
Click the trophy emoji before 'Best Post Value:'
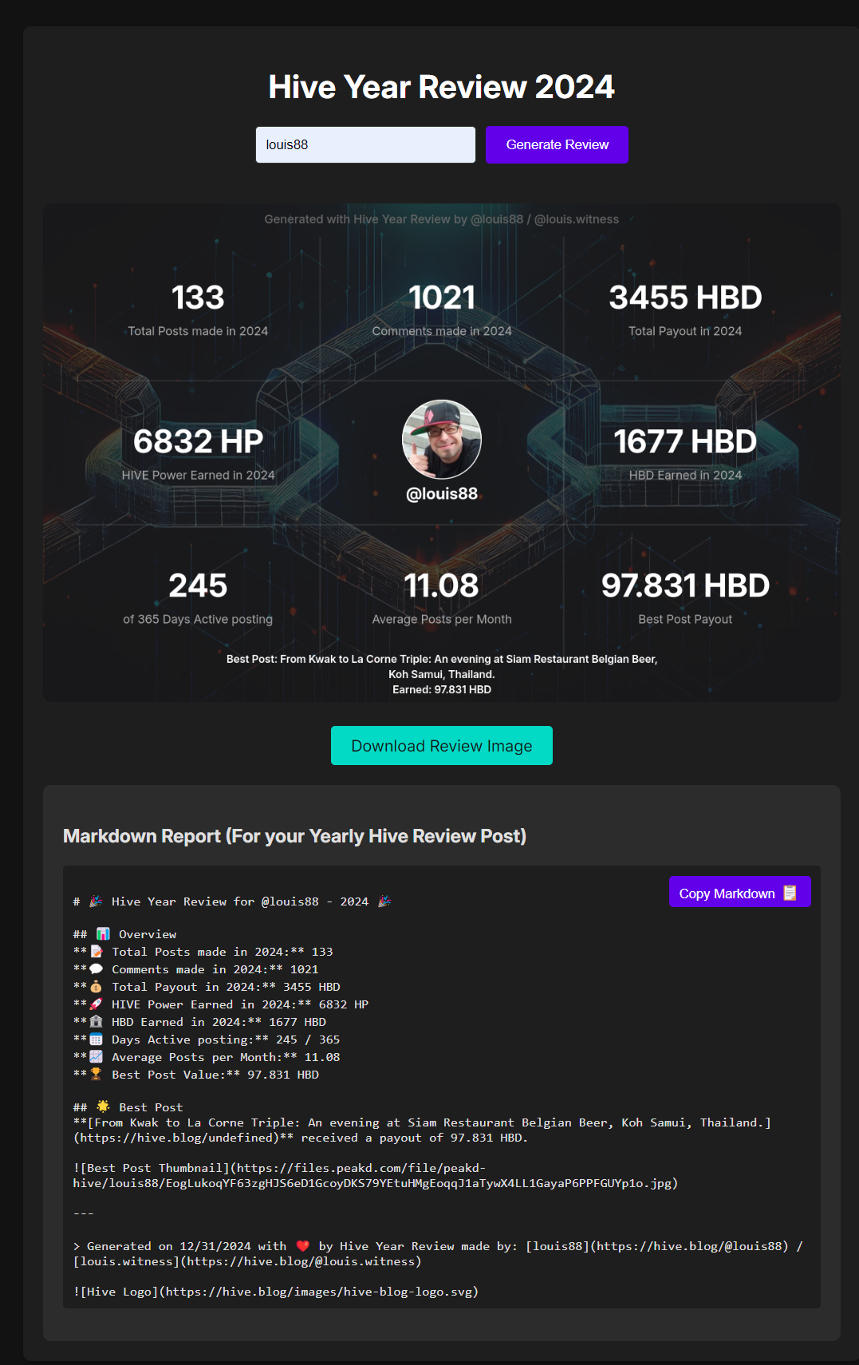pos(97,1075)
